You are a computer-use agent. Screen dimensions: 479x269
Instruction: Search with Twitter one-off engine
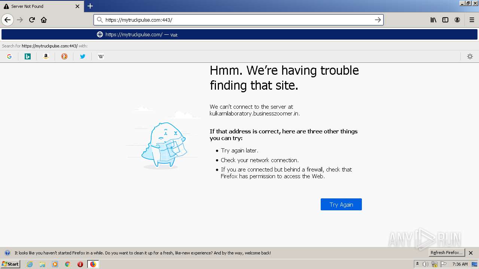pyautogui.click(x=83, y=56)
